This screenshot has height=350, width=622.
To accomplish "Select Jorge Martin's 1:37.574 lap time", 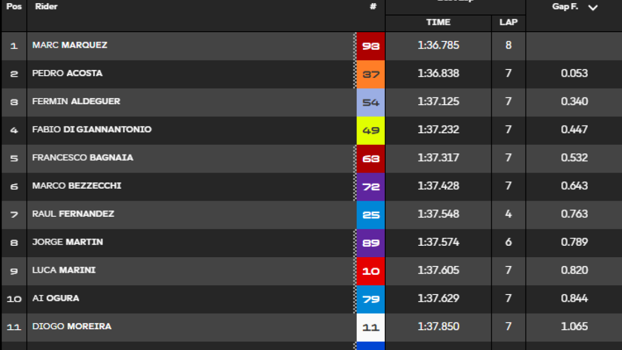I will click(439, 242).
